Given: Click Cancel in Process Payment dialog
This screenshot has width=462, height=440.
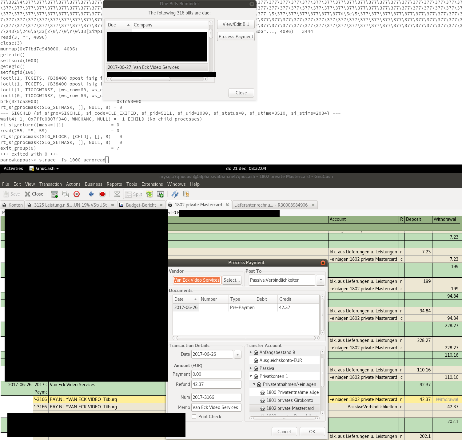Looking at the screenshot, I should 284,432.
